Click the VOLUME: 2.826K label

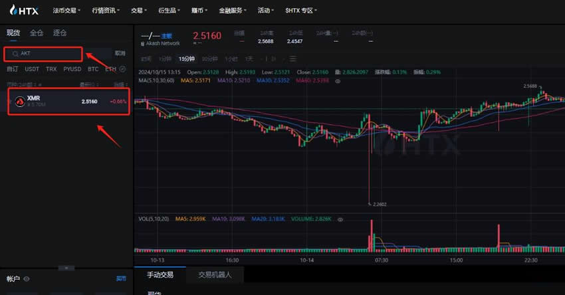click(x=311, y=219)
